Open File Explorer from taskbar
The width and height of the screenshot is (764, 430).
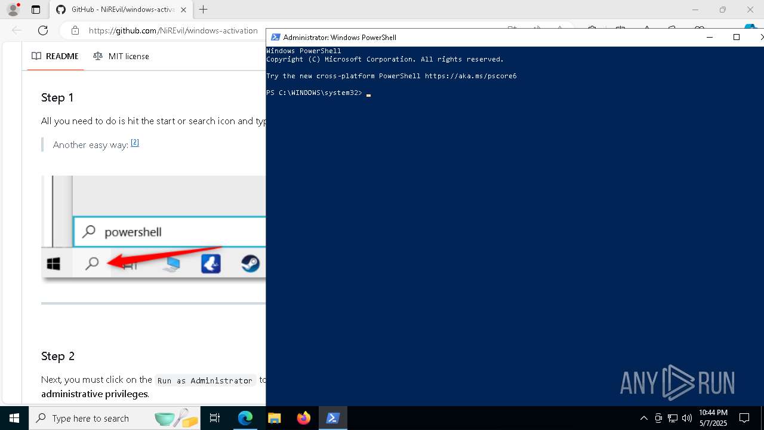coord(274,418)
